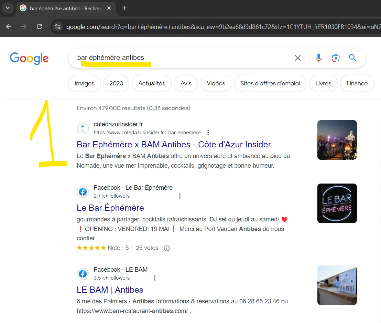
Task: Click the cotedazurinsider.fr URL breadcrumb
Action: [x=147, y=133]
